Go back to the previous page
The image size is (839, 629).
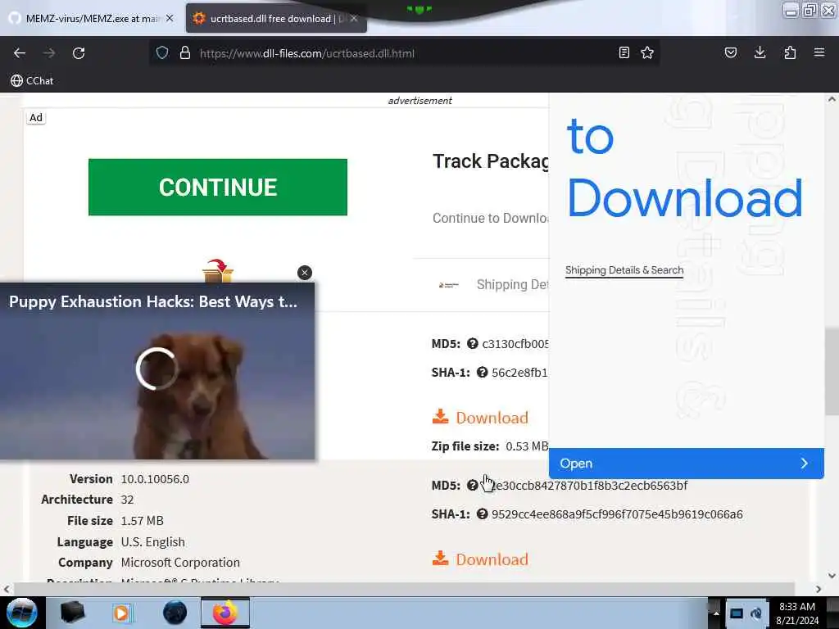click(20, 53)
